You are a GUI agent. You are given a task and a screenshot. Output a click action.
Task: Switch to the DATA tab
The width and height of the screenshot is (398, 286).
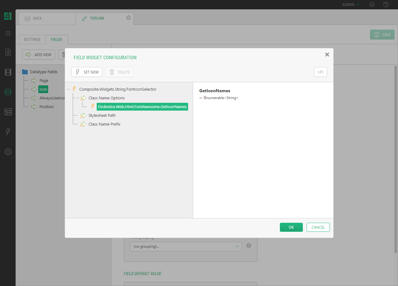point(37,18)
